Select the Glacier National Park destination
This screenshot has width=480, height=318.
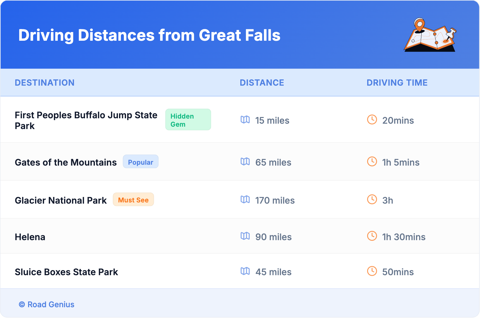pyautogui.click(x=61, y=200)
